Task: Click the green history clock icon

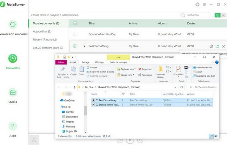Action: point(218,15)
